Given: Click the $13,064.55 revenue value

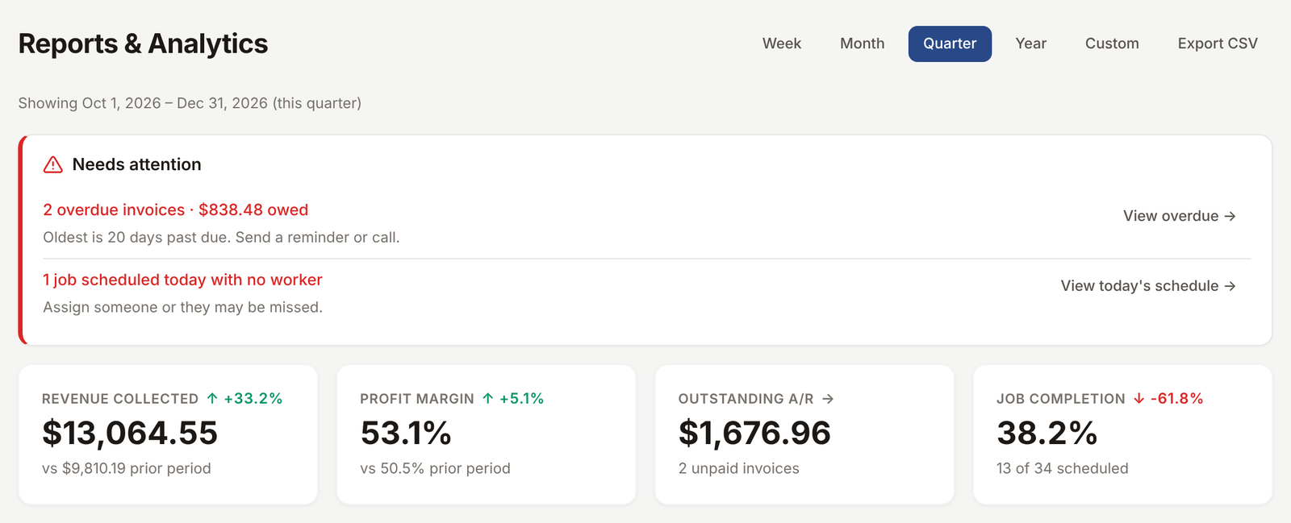Looking at the screenshot, I should point(130,434).
